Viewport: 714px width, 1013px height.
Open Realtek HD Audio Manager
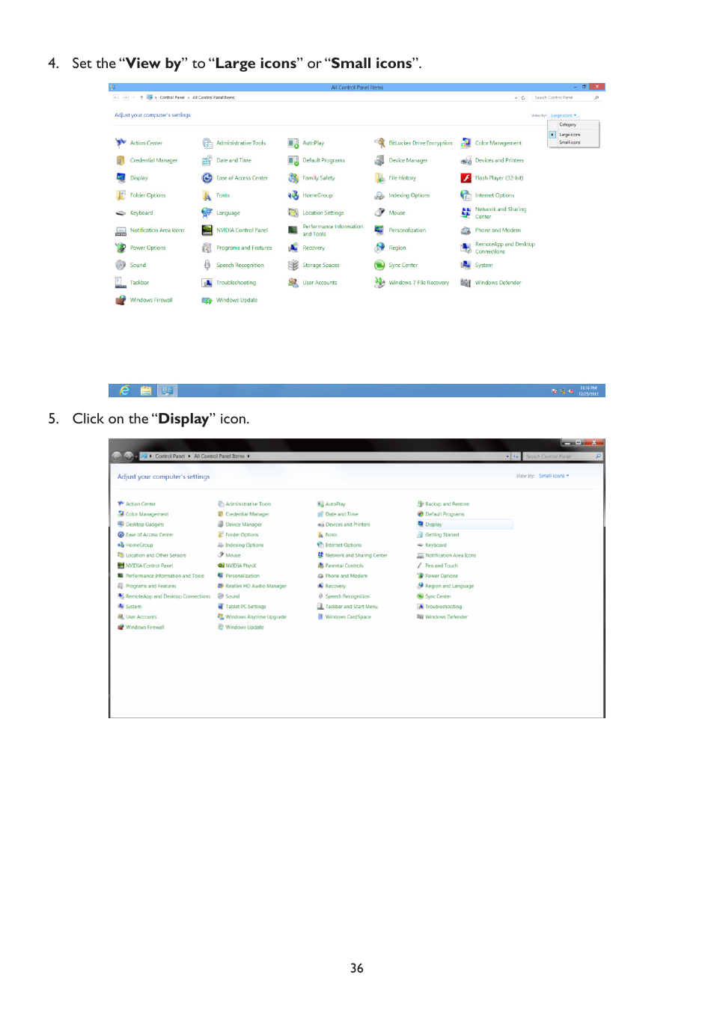click(252, 586)
